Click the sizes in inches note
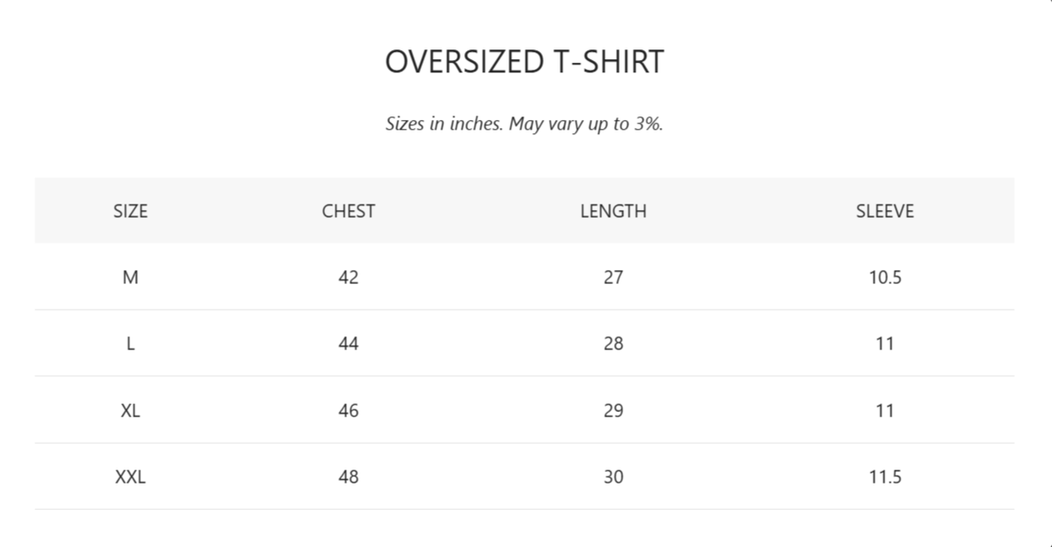Screen dimensions: 1052x547 524,124
